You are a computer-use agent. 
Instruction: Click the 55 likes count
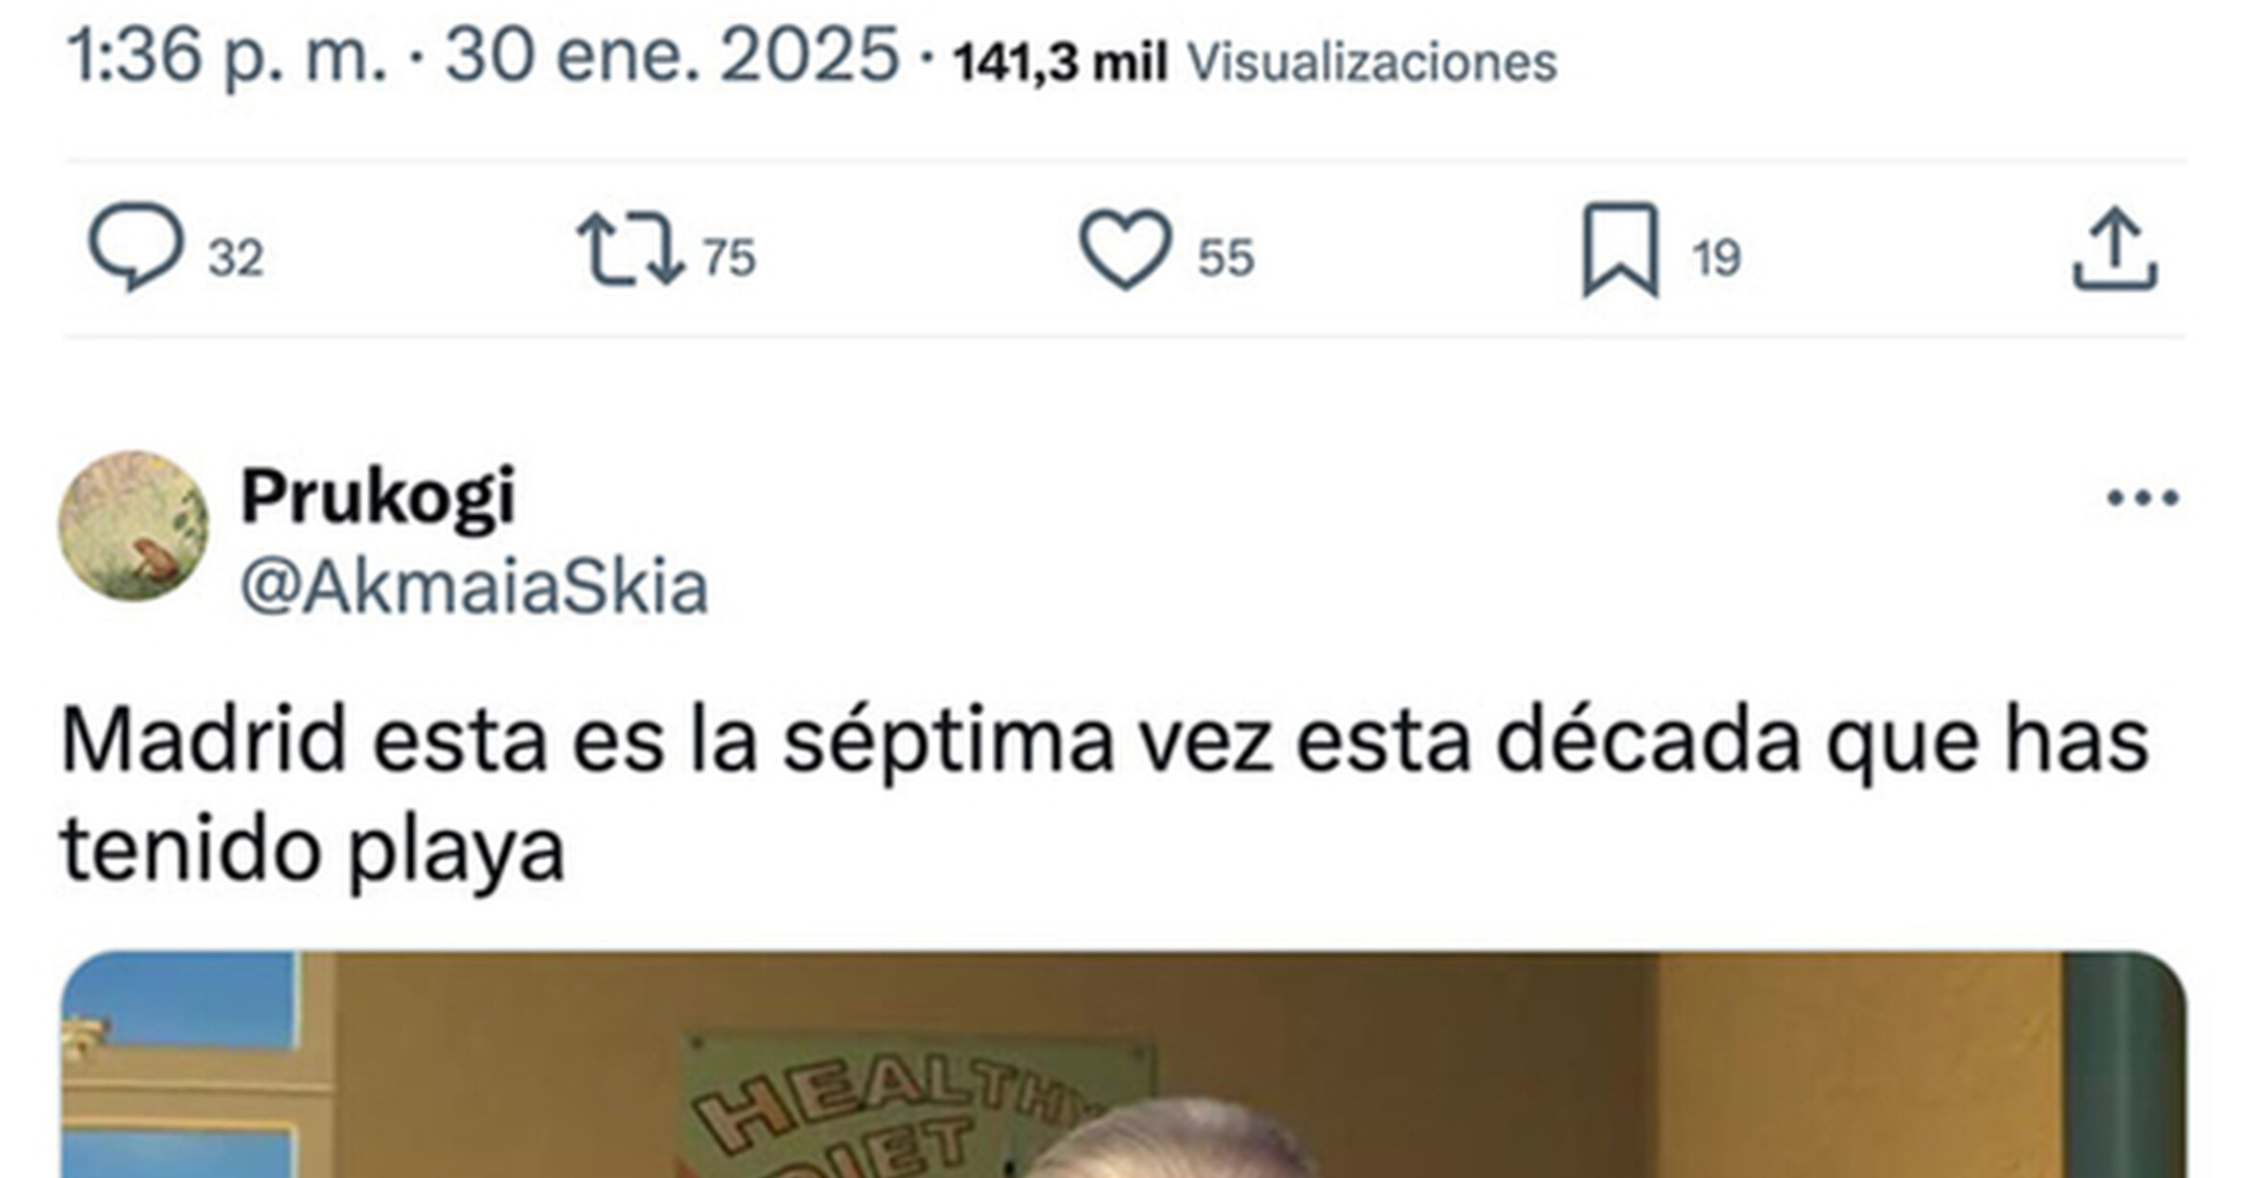tap(1226, 259)
